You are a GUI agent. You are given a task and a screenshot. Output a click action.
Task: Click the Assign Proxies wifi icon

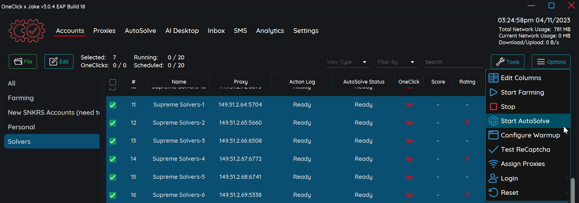point(493,164)
